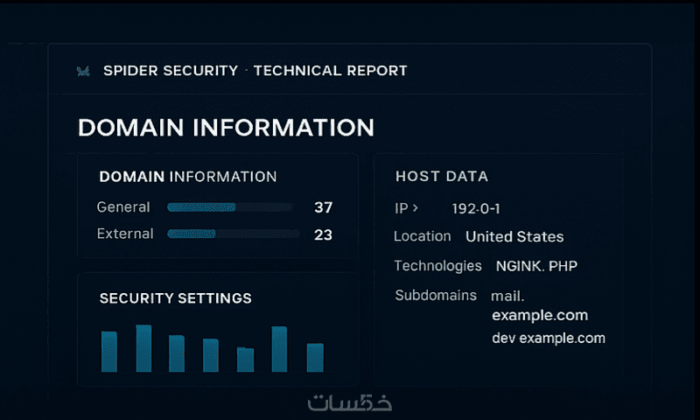The height and width of the screenshot is (420, 700).
Task: Click the Spider Security logo icon
Action: pyautogui.click(x=83, y=71)
